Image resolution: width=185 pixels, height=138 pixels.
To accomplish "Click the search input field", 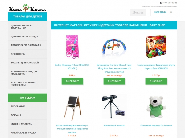I will pos(97,13).
